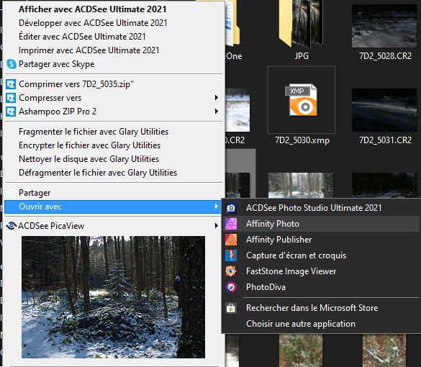
Task: Click the purple Affinity Photo icon
Action: click(x=231, y=224)
